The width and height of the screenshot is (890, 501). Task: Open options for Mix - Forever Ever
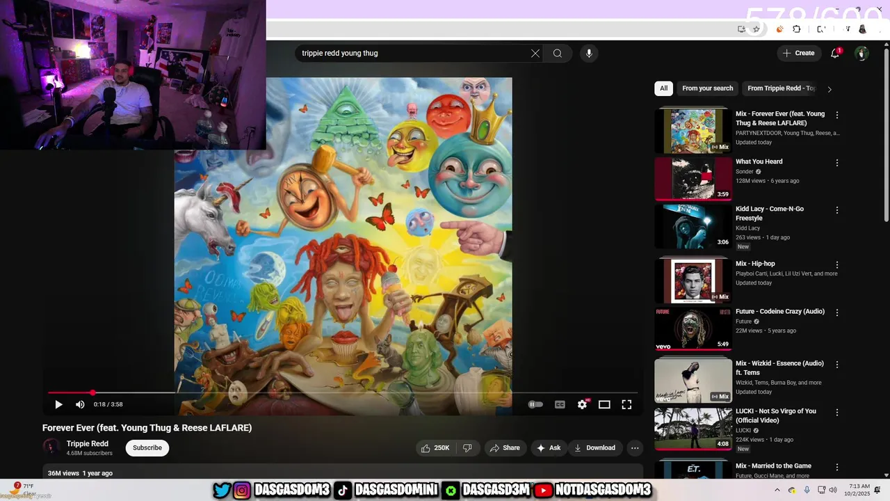[x=837, y=115]
